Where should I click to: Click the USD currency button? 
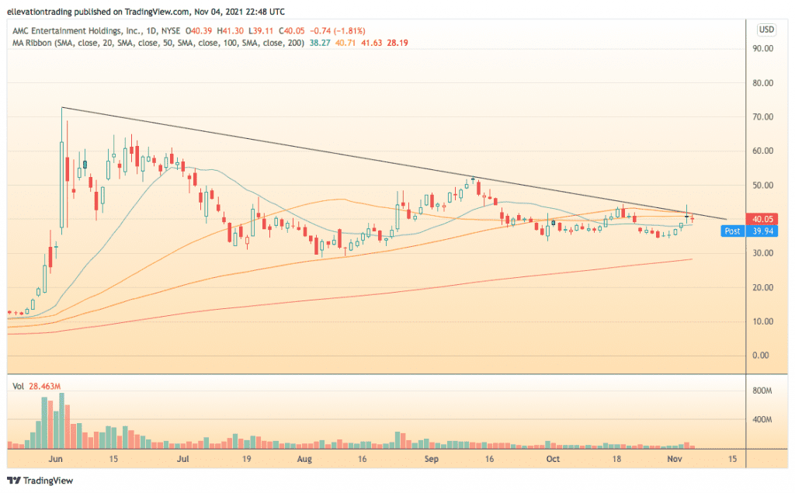(766, 30)
